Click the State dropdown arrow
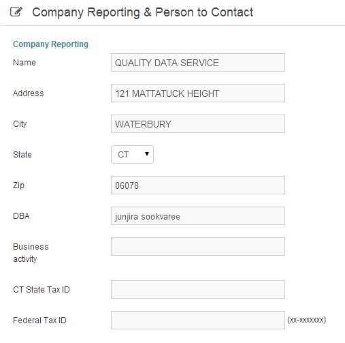The width and height of the screenshot is (345, 343). tap(147, 154)
